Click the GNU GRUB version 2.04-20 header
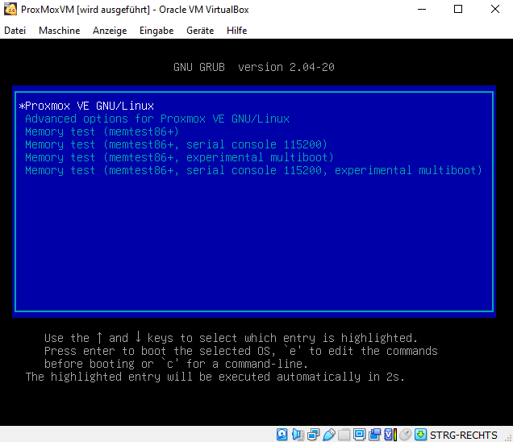 [x=254, y=67]
